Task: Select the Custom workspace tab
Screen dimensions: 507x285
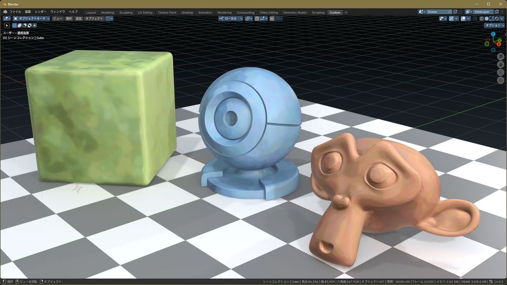Action: click(335, 13)
